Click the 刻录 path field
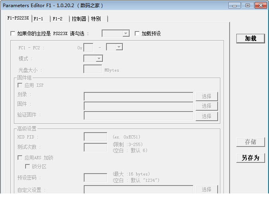The image size is (269, 201). [138, 96]
